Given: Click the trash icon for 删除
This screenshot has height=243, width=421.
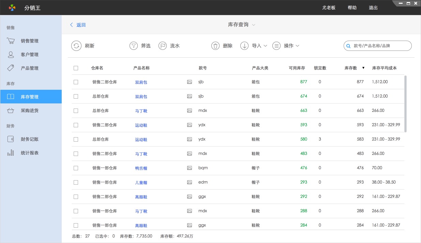Looking at the screenshot, I should pyautogui.click(x=215, y=46).
